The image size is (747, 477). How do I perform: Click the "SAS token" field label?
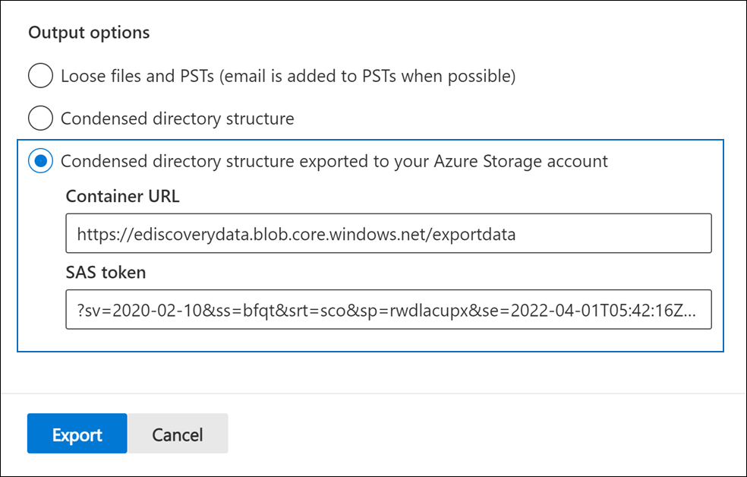coord(106,272)
